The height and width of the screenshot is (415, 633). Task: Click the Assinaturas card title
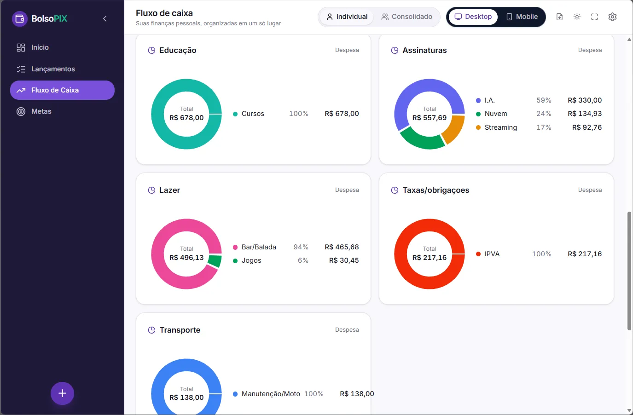(424, 50)
